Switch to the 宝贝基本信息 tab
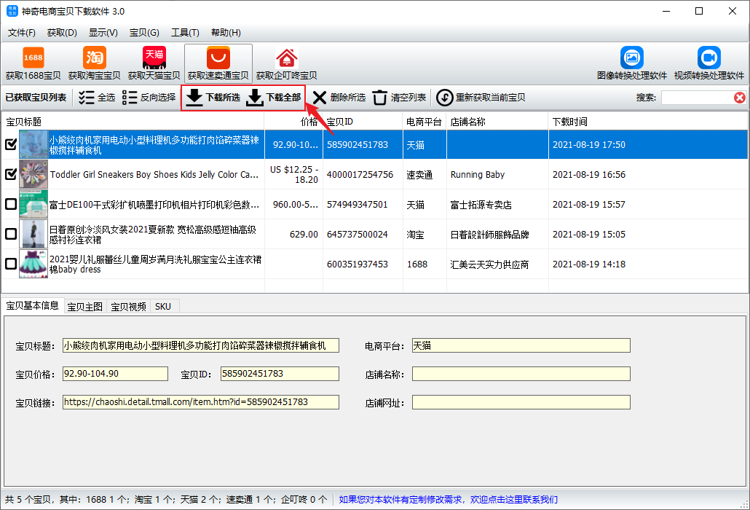Image resolution: width=750 pixels, height=510 pixels. 33,306
